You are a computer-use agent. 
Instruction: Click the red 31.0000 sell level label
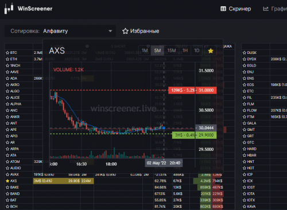click(192, 90)
